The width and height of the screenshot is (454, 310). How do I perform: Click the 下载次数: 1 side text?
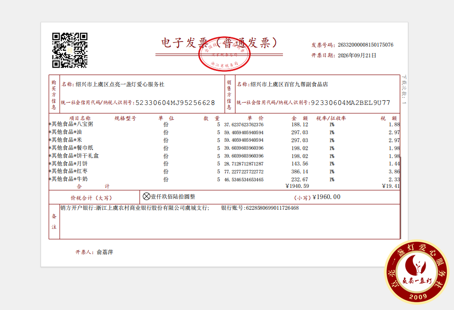click(404, 90)
